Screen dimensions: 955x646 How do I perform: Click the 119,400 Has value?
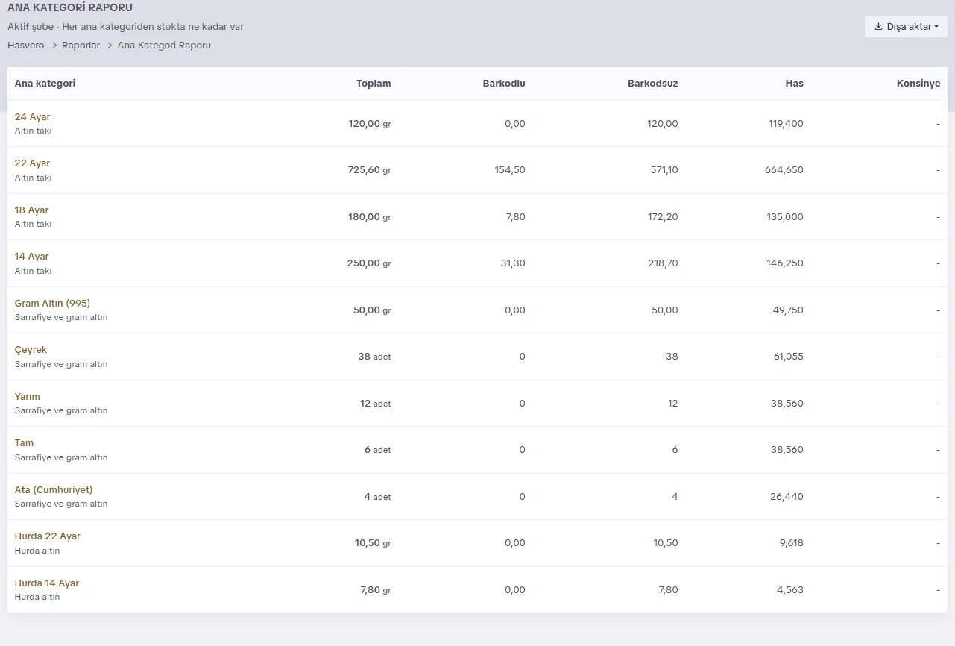pyautogui.click(x=786, y=124)
